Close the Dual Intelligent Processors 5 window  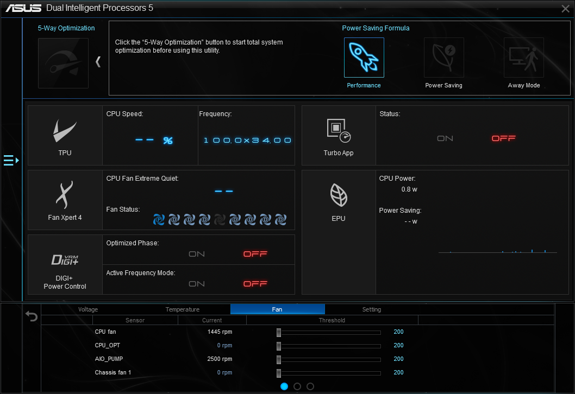(565, 9)
